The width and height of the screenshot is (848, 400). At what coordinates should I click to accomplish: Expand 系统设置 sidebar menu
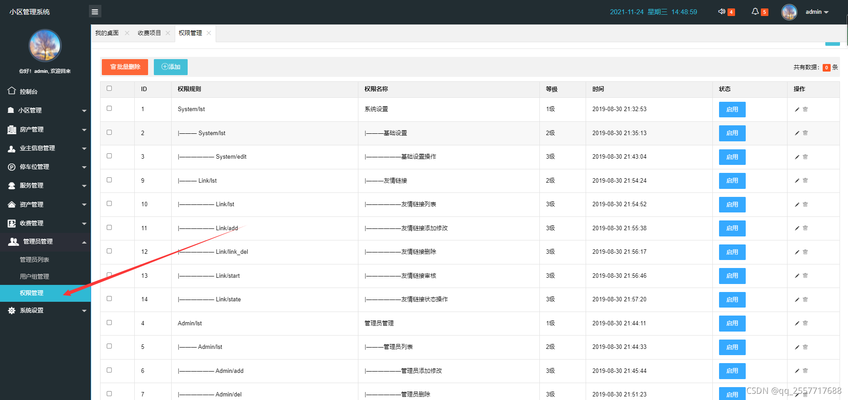click(x=45, y=311)
